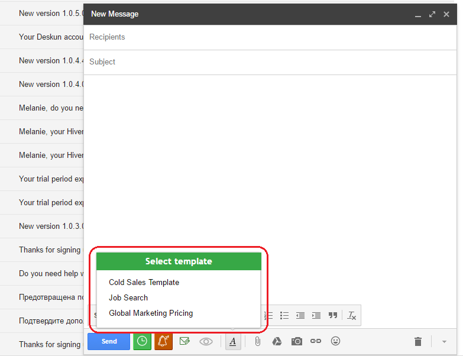Click the paperclip attach files icon
Screen dimensions: 463x356
click(257, 342)
